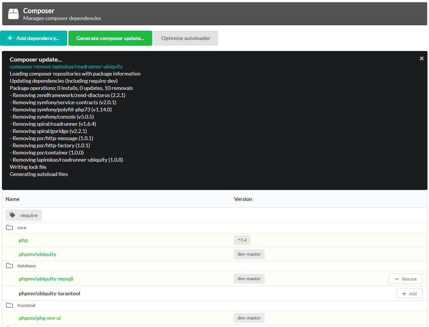
Task: Click 'Removing symfony/console' log line
Action: click(52, 117)
